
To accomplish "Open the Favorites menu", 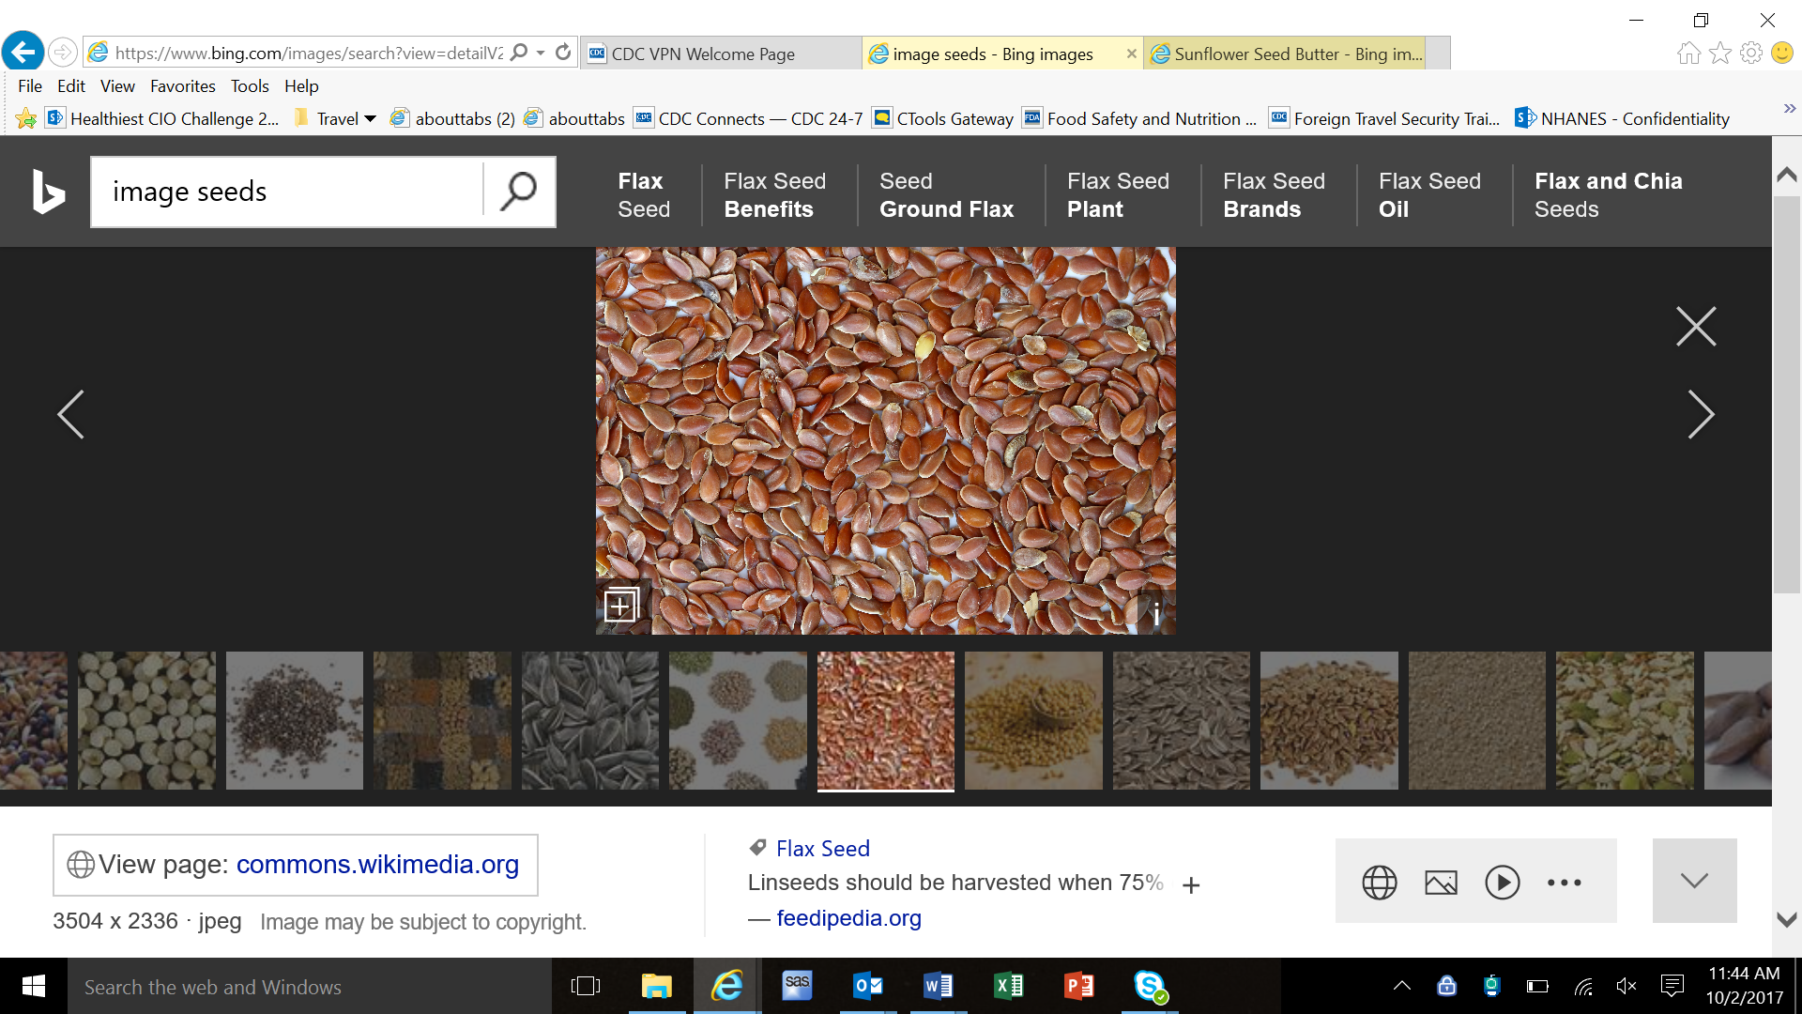I will (182, 86).
